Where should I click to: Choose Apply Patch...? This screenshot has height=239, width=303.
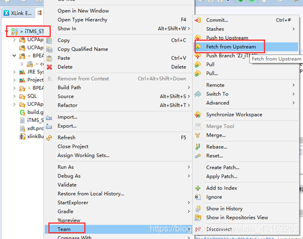pos(222,177)
